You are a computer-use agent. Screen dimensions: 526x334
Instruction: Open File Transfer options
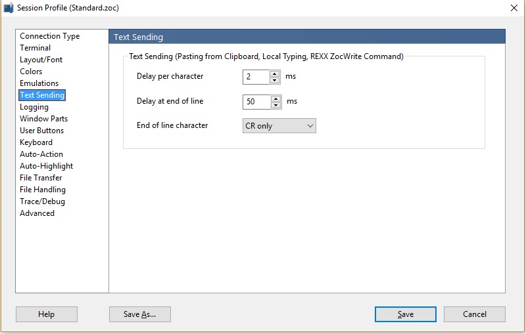pos(41,178)
